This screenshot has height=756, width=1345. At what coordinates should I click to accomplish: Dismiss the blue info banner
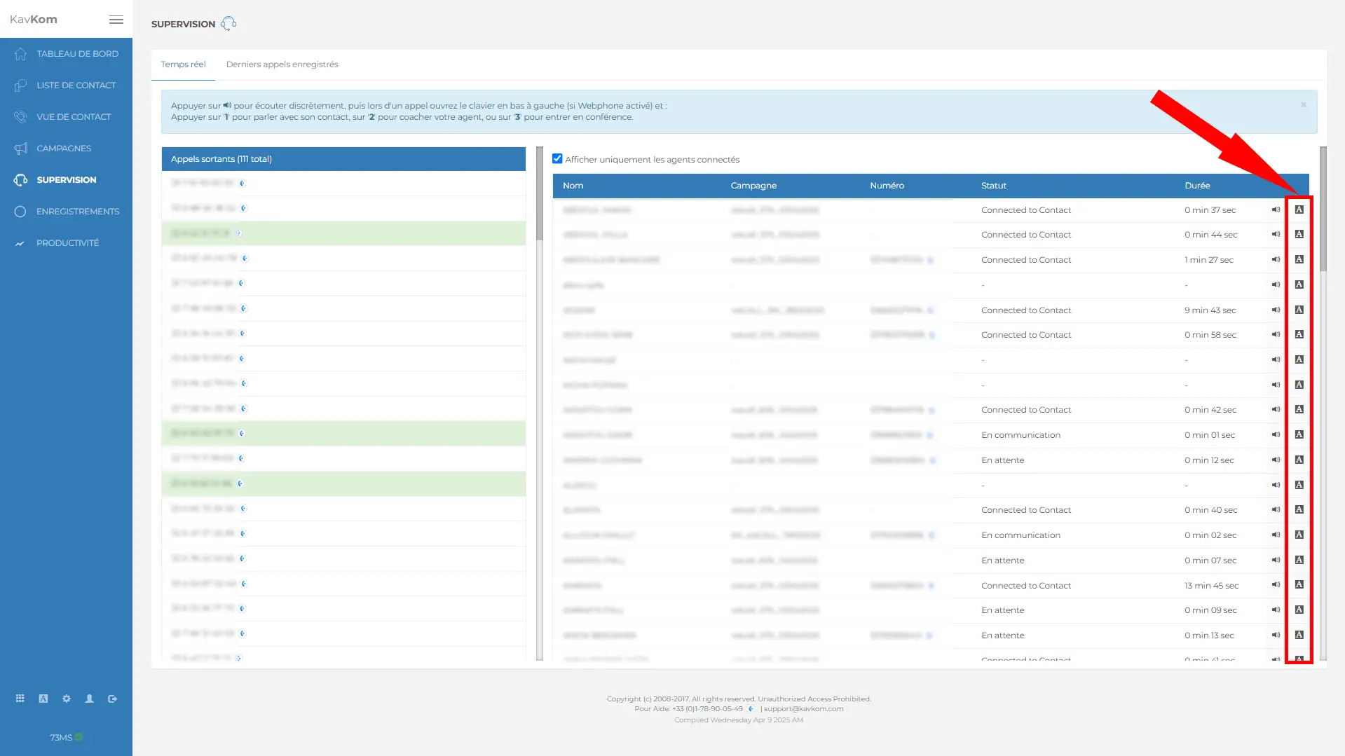tap(1304, 105)
